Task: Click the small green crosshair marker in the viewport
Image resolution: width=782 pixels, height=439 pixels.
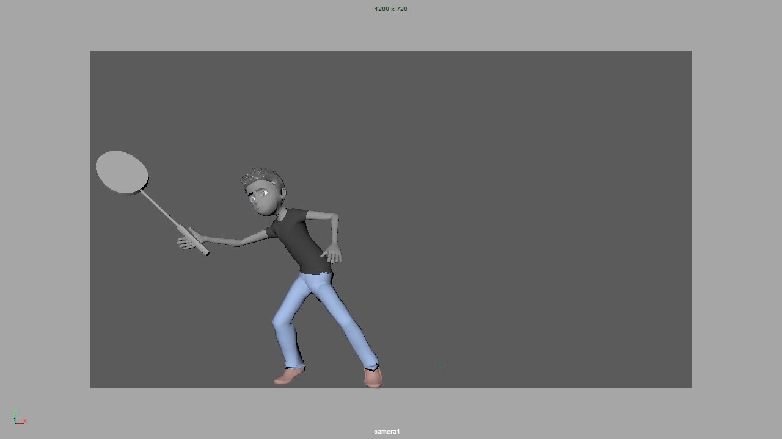Action: [x=442, y=365]
